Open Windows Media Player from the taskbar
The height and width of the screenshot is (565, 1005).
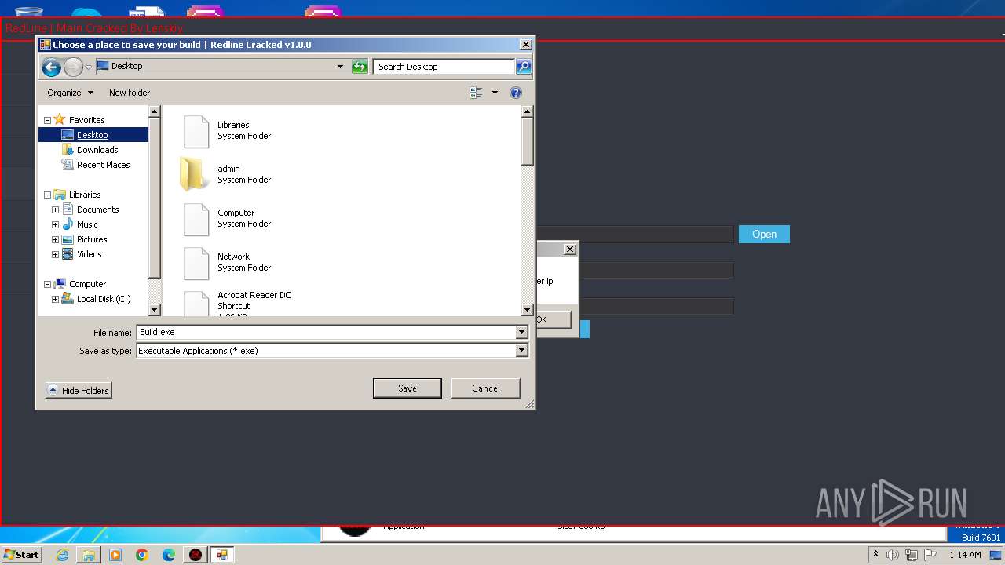[x=115, y=555]
